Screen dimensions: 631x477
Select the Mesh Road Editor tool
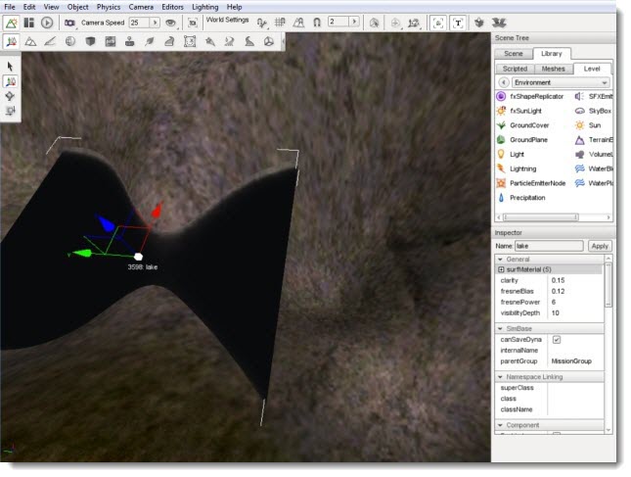pyautogui.click(x=169, y=41)
